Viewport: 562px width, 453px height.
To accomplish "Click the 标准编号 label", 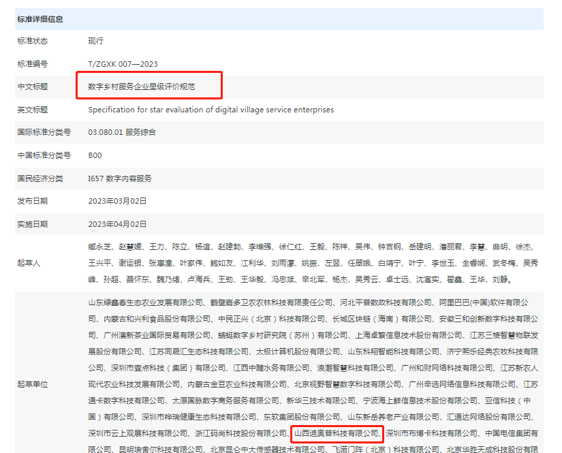I will [x=33, y=64].
